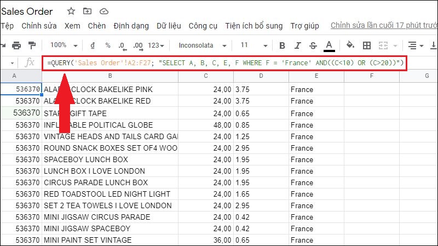Open the Chèn menu
Screen dimensions: 438x246
click(97, 26)
